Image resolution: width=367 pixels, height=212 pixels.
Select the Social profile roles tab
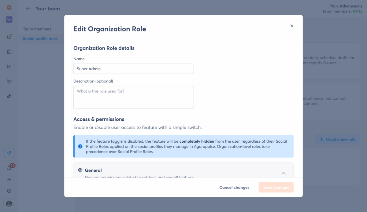[x=40, y=39]
